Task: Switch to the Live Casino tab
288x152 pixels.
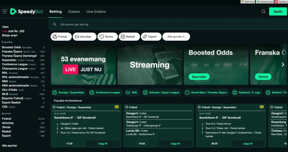Action: (96, 12)
